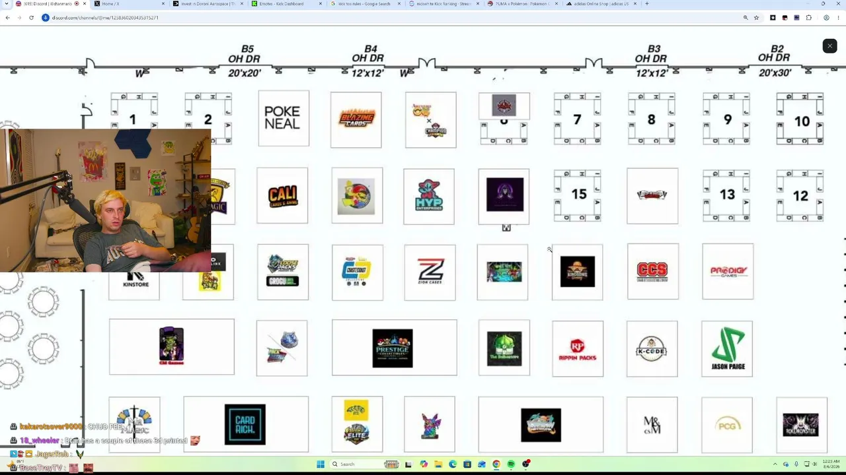The width and height of the screenshot is (846, 475).
Task: Open the Chrome three-dot menu
Action: coord(838,18)
